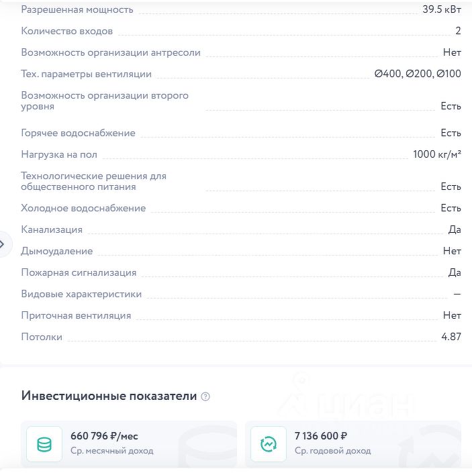Click the chart icon for annual income

point(268,443)
